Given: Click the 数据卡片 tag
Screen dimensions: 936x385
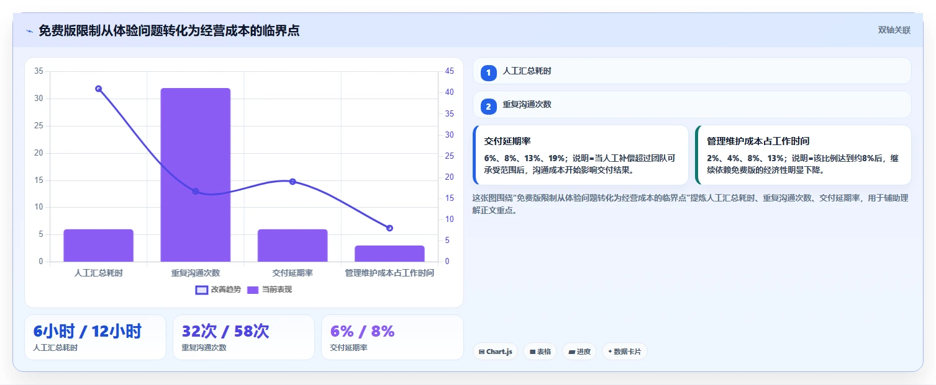Looking at the screenshot, I should click(624, 352).
